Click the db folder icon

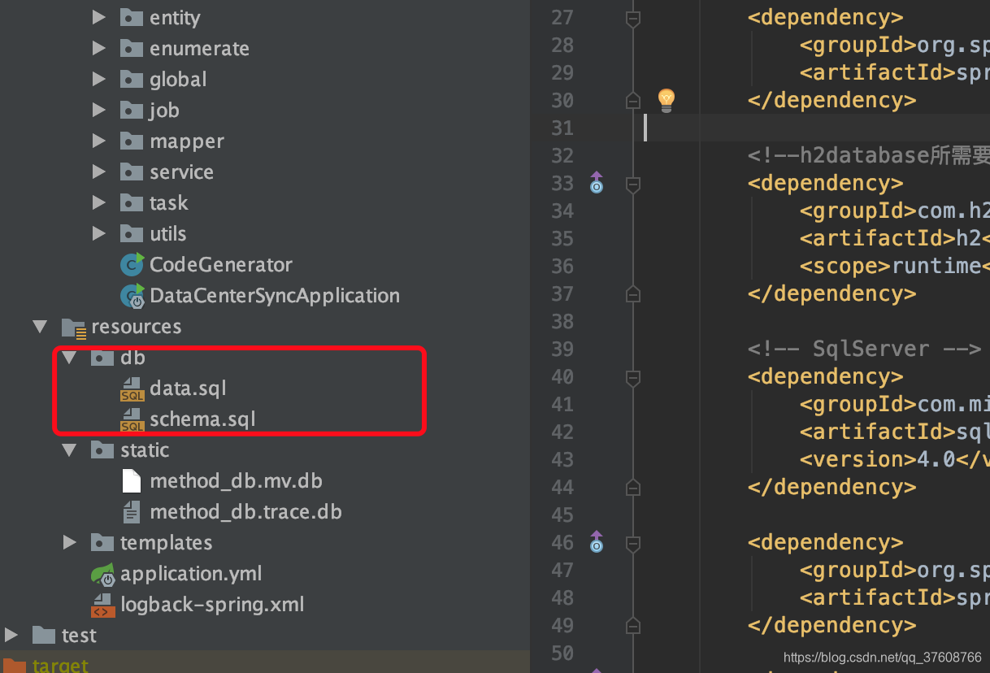[102, 358]
